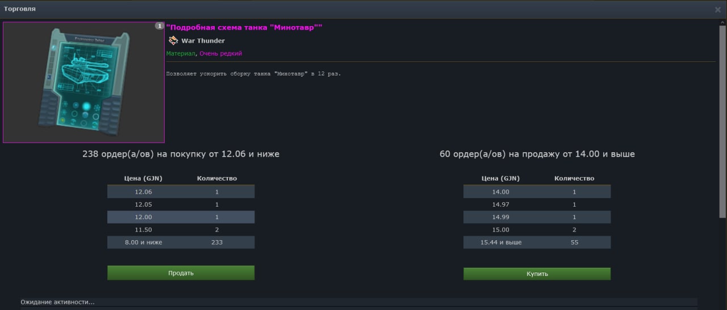Click the Очень редкий rarity tag
The image size is (727, 310).
point(220,53)
